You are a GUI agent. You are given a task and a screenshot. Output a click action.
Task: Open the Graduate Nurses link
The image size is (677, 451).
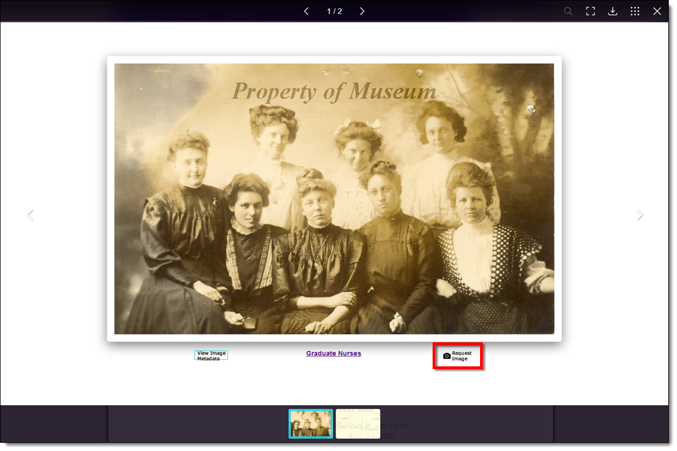pos(333,353)
